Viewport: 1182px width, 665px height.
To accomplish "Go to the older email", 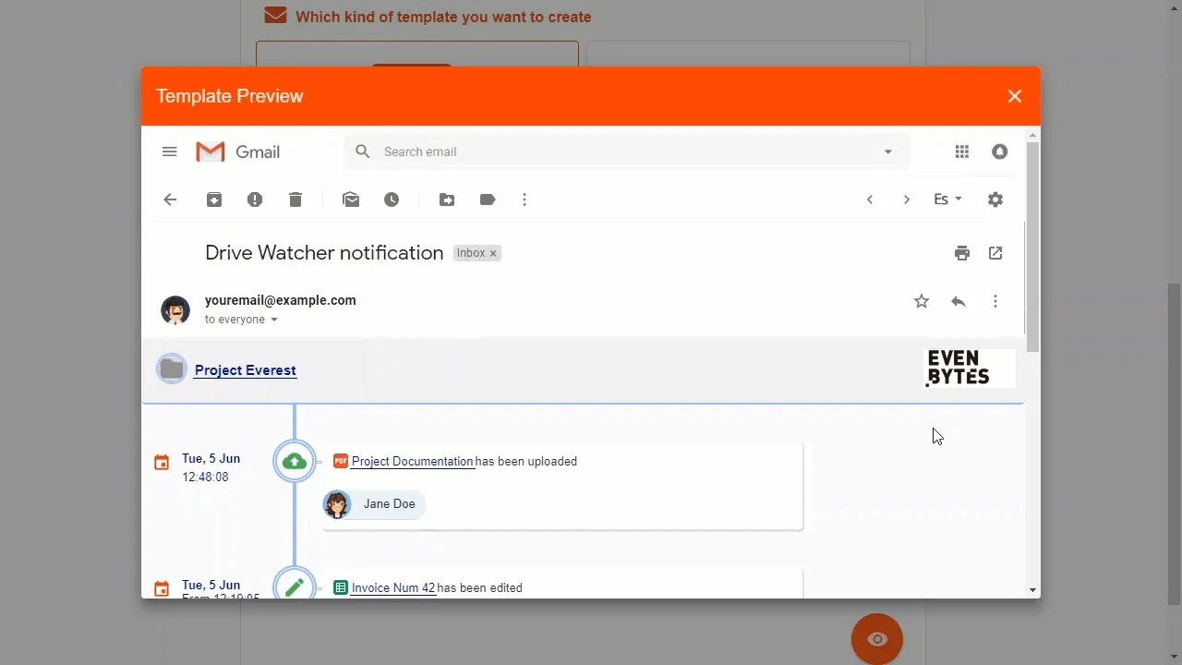I will (907, 199).
